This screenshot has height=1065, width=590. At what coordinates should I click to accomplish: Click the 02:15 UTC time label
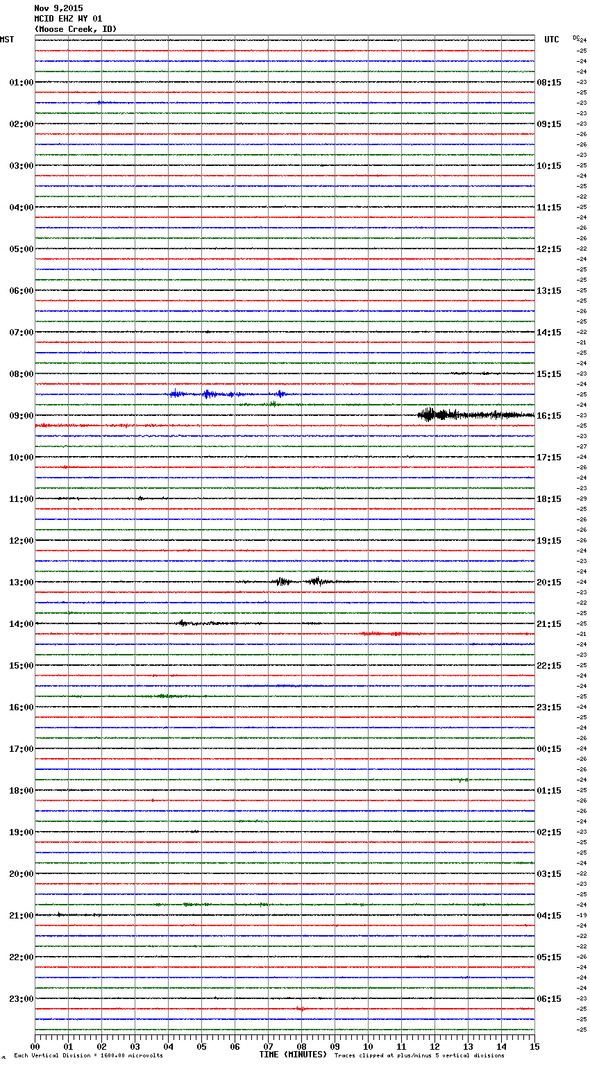coord(549,832)
